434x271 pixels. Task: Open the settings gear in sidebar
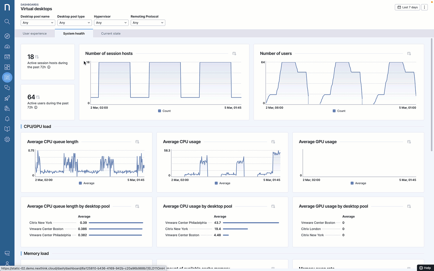[7, 140]
